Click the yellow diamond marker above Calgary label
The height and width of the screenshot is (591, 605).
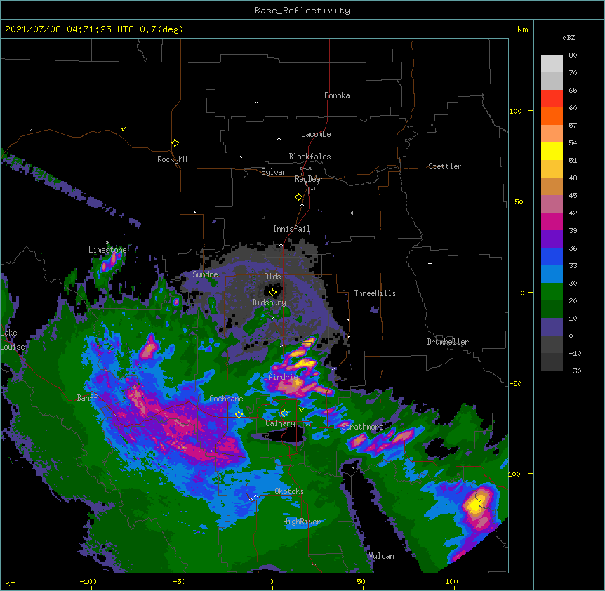(284, 413)
